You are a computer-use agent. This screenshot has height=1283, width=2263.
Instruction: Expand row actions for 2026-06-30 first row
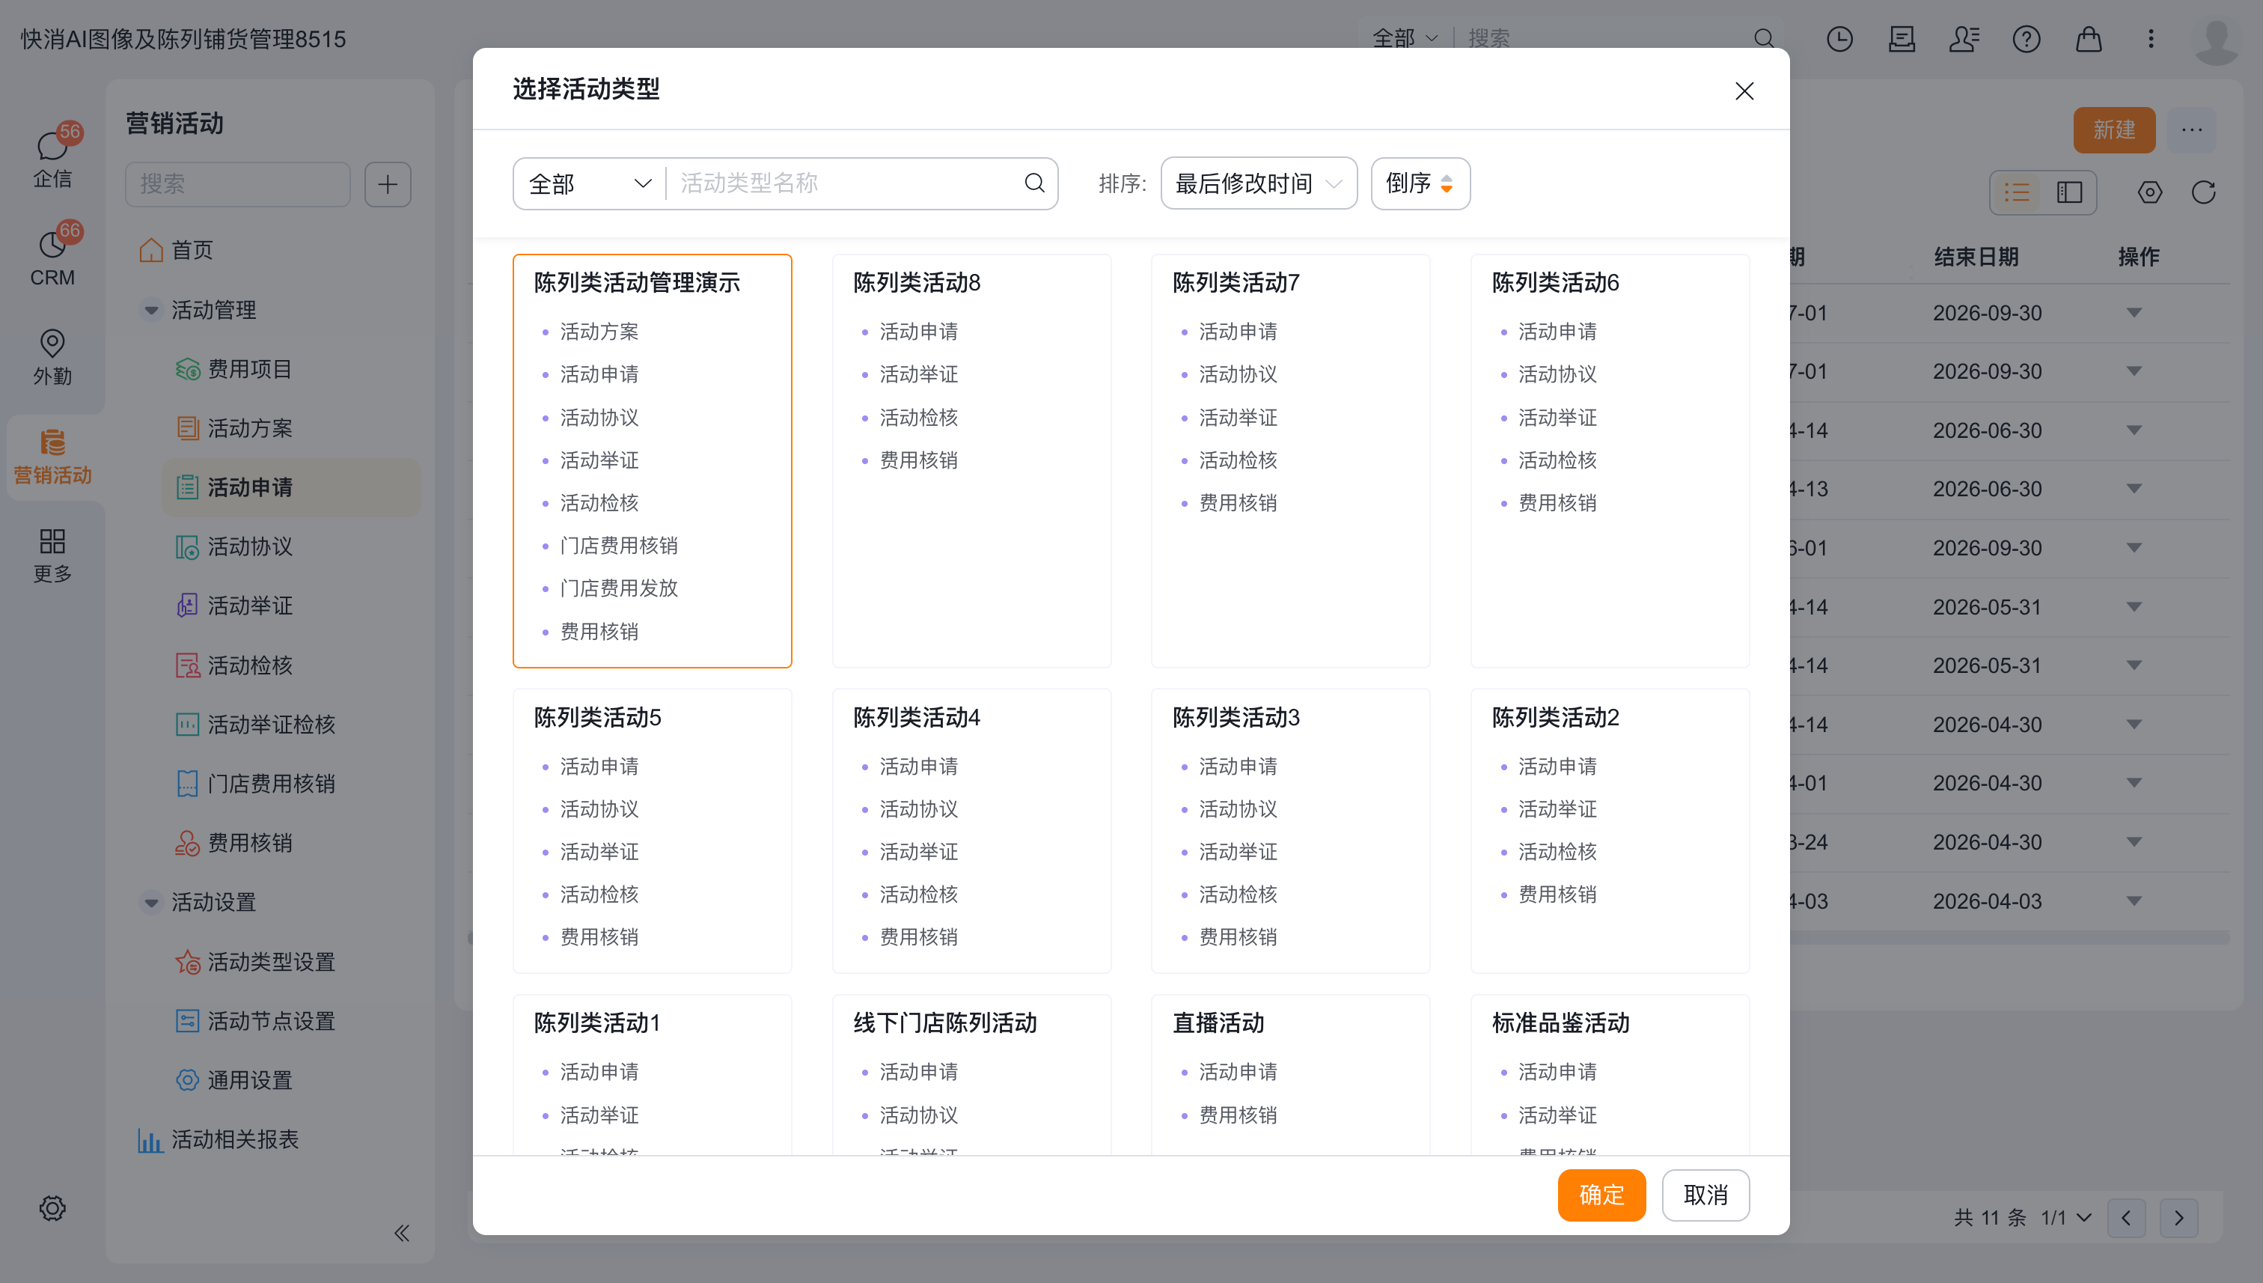pos(2134,430)
